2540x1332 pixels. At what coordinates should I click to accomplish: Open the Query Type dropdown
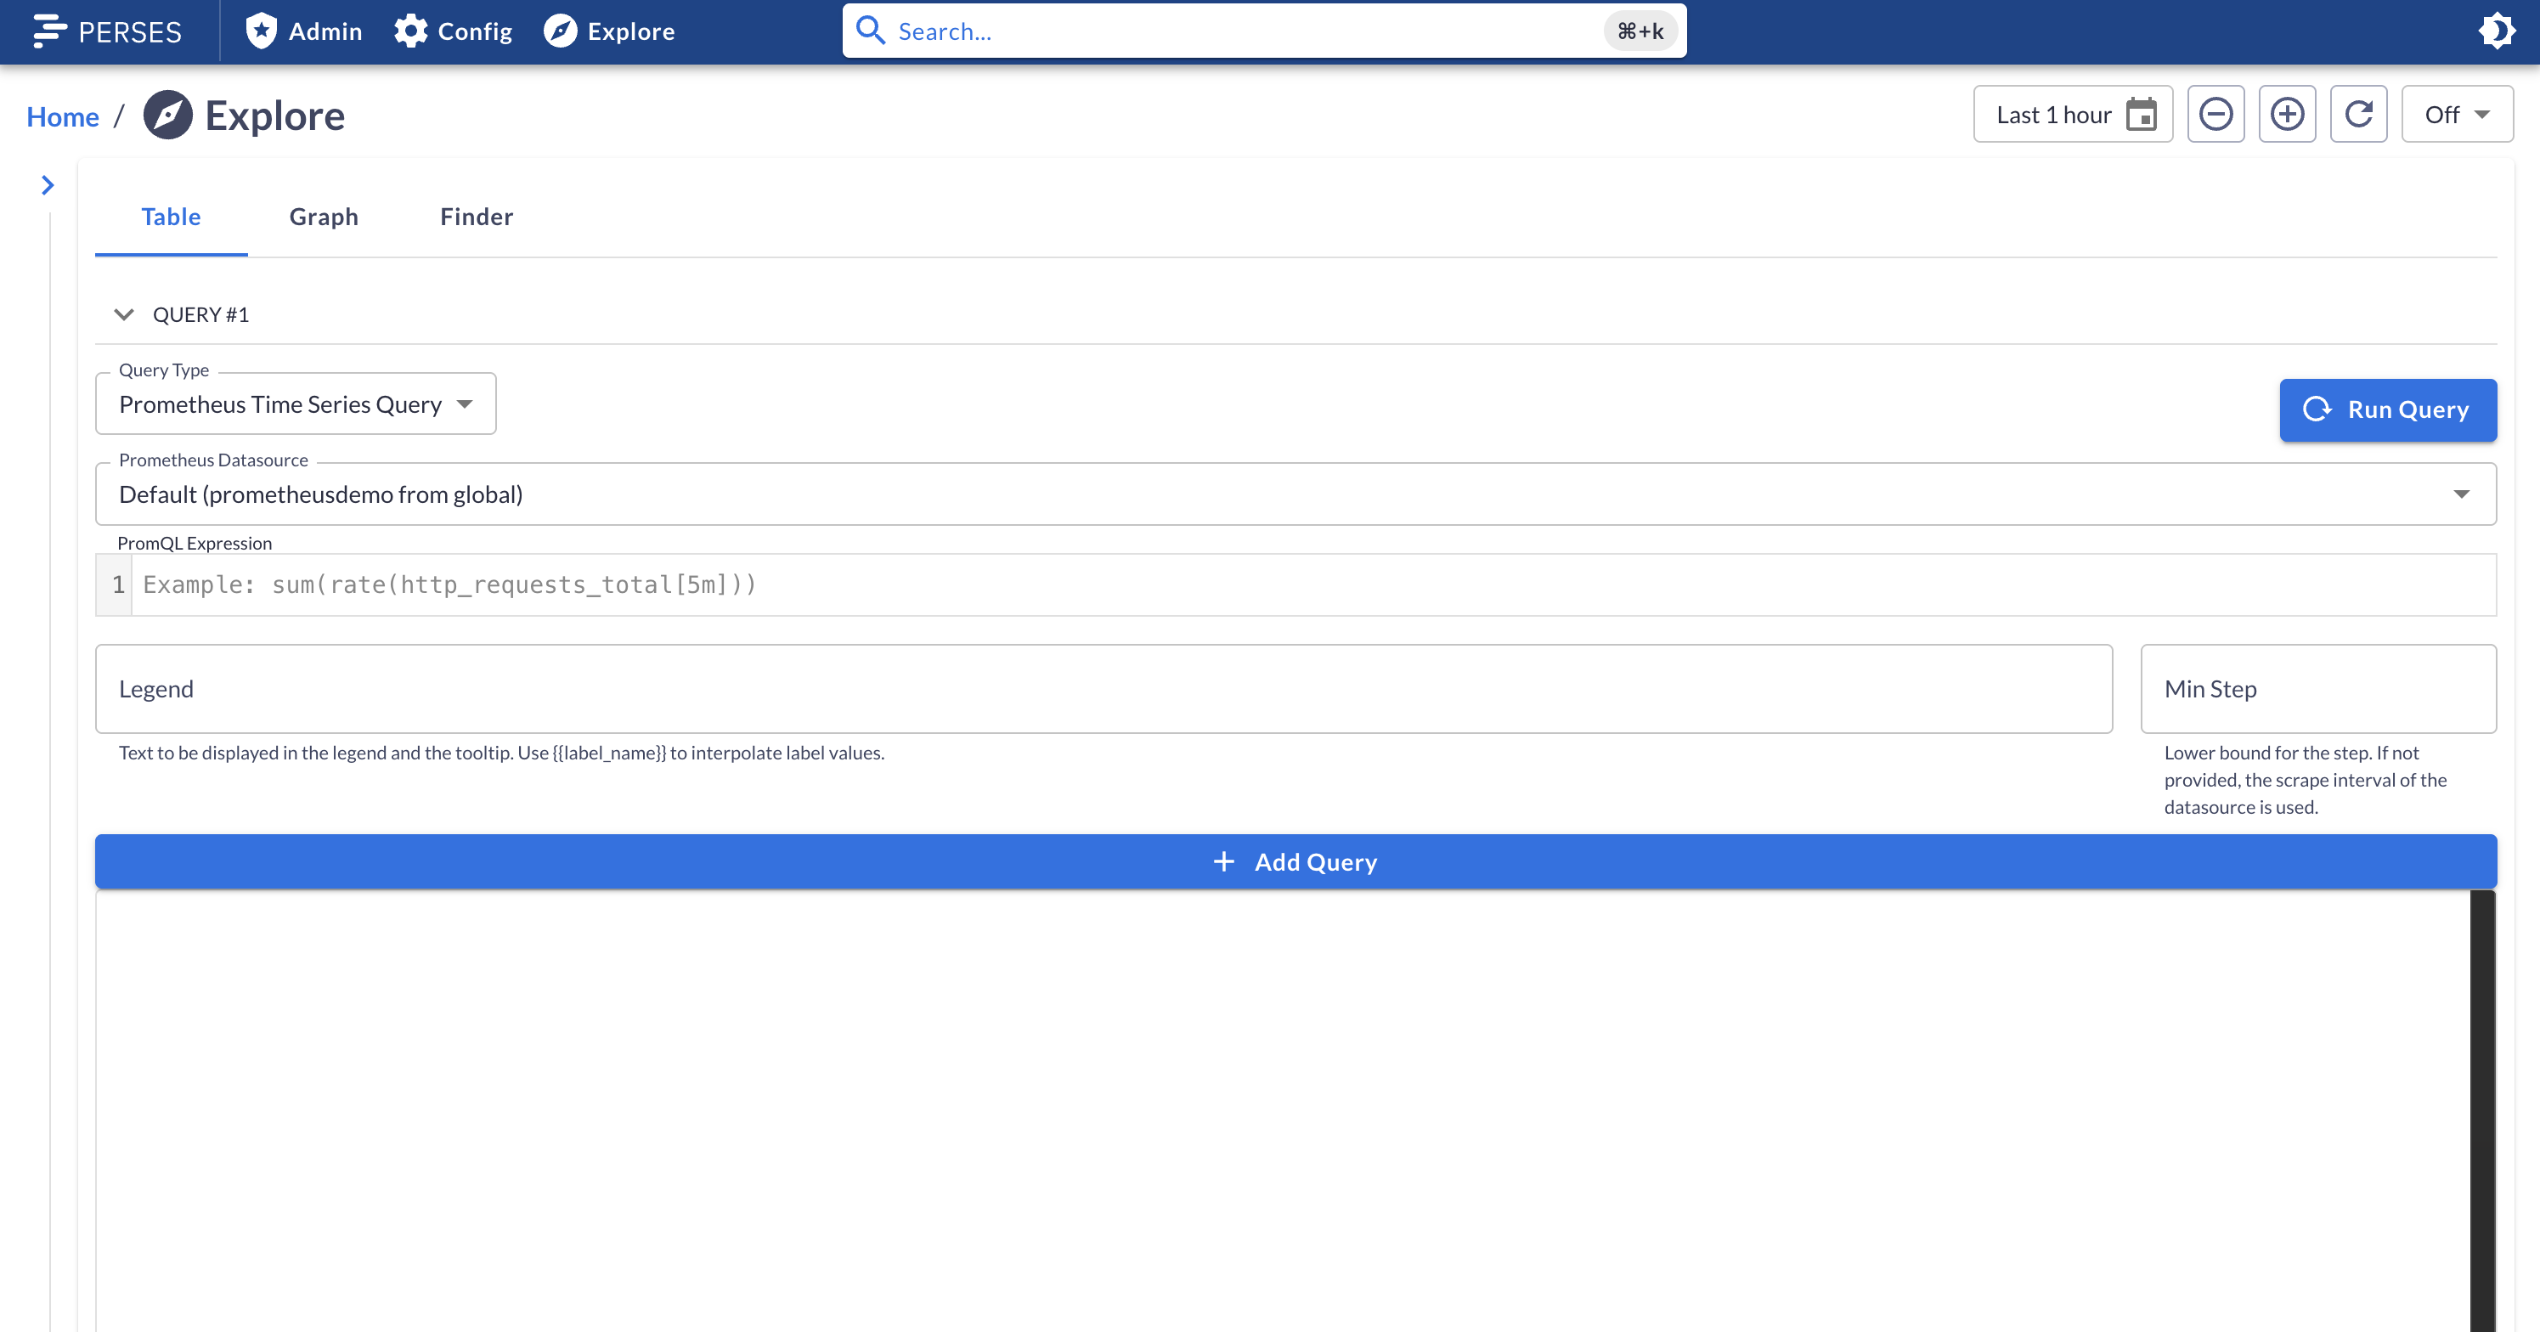(296, 404)
